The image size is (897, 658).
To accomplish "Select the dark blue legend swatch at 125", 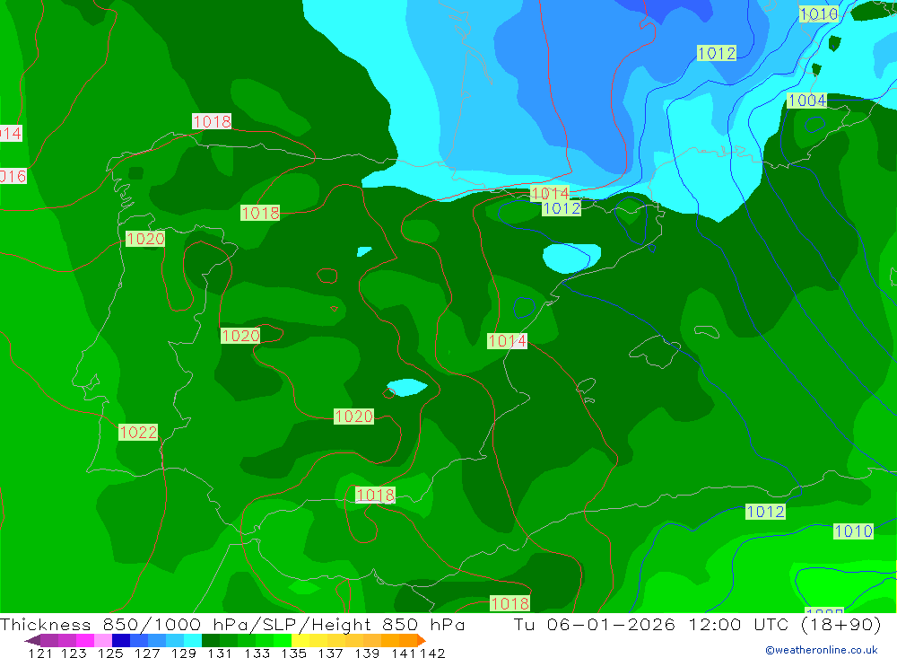I will [119, 640].
